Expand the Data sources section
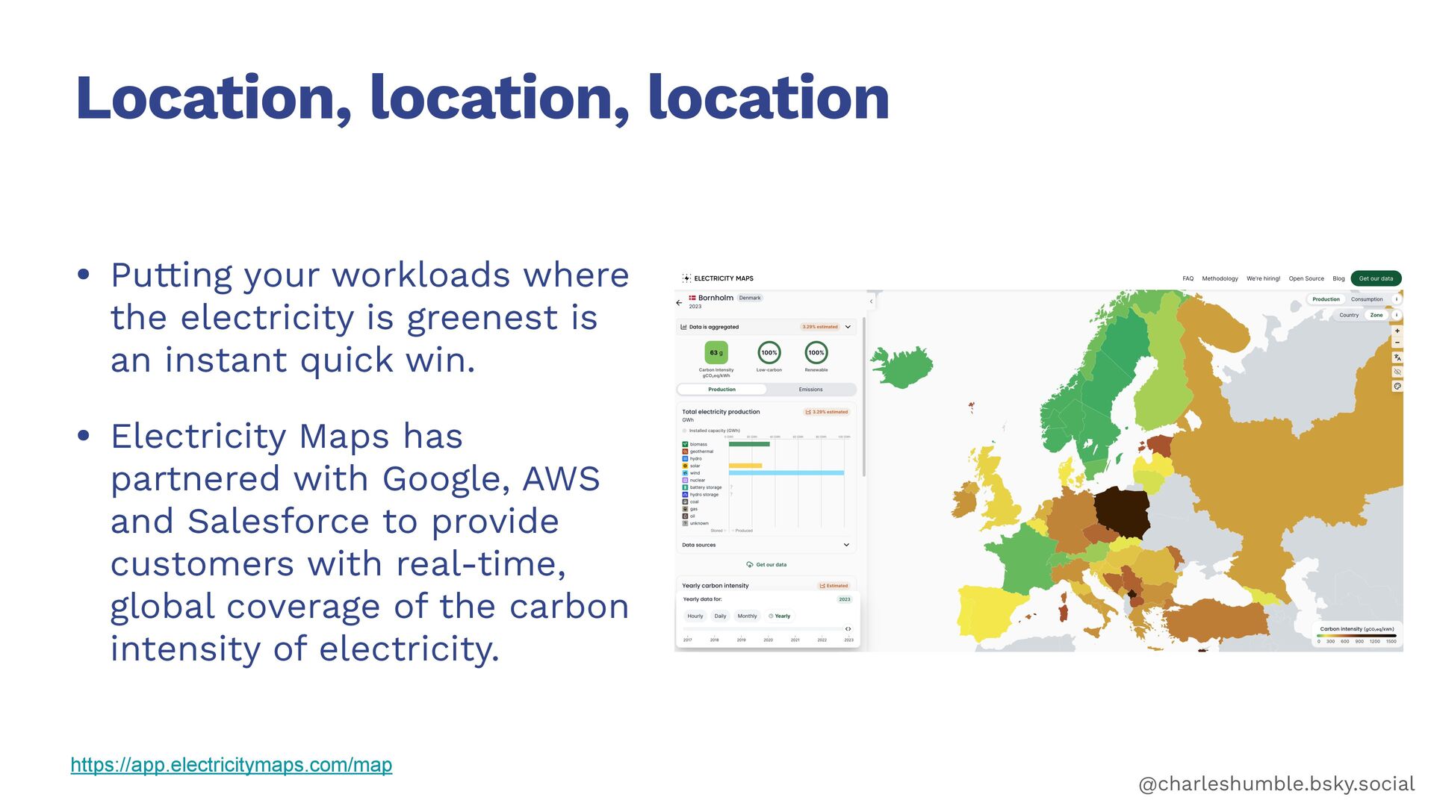 846,545
